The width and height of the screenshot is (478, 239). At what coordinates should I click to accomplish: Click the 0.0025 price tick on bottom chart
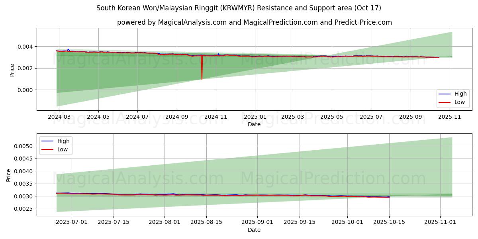24,209
